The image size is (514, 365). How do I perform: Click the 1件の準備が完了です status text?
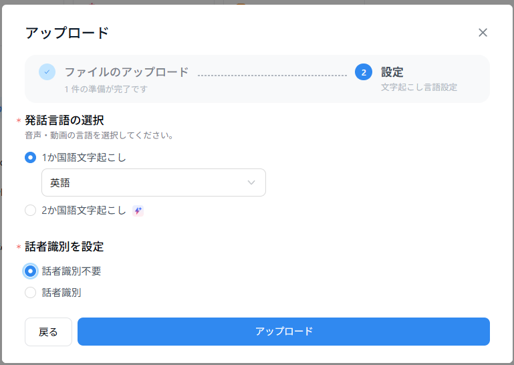pyautogui.click(x=106, y=89)
